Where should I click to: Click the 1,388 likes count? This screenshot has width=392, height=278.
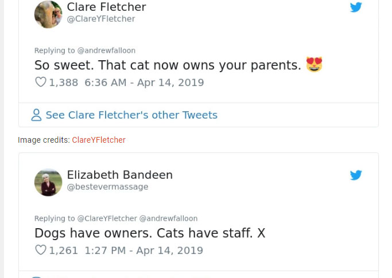click(x=63, y=83)
